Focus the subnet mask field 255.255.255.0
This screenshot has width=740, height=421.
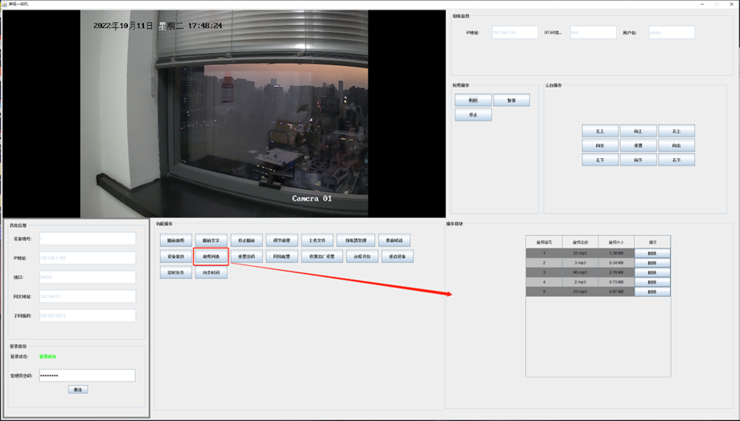[x=88, y=316]
